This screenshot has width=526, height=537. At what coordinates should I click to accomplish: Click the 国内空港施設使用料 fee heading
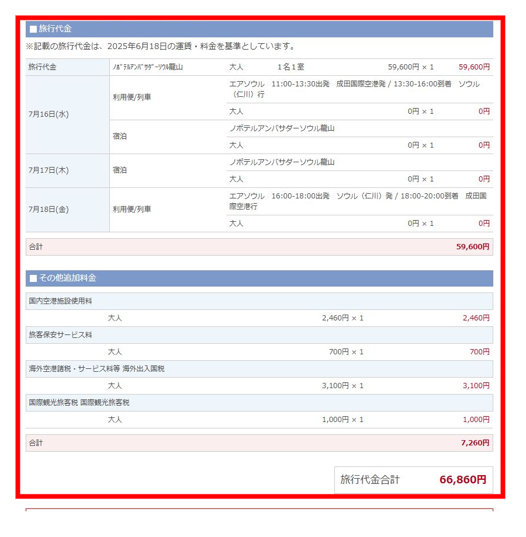(x=259, y=301)
